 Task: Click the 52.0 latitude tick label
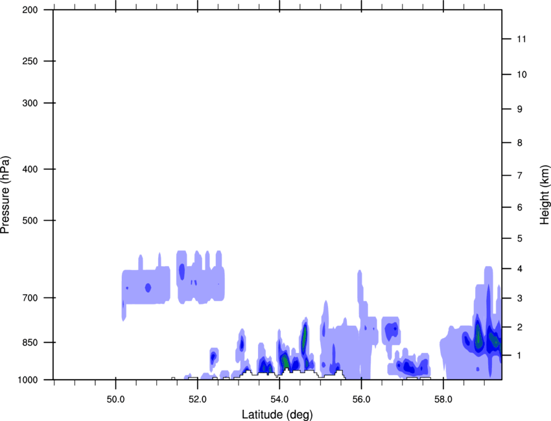coord(198,399)
